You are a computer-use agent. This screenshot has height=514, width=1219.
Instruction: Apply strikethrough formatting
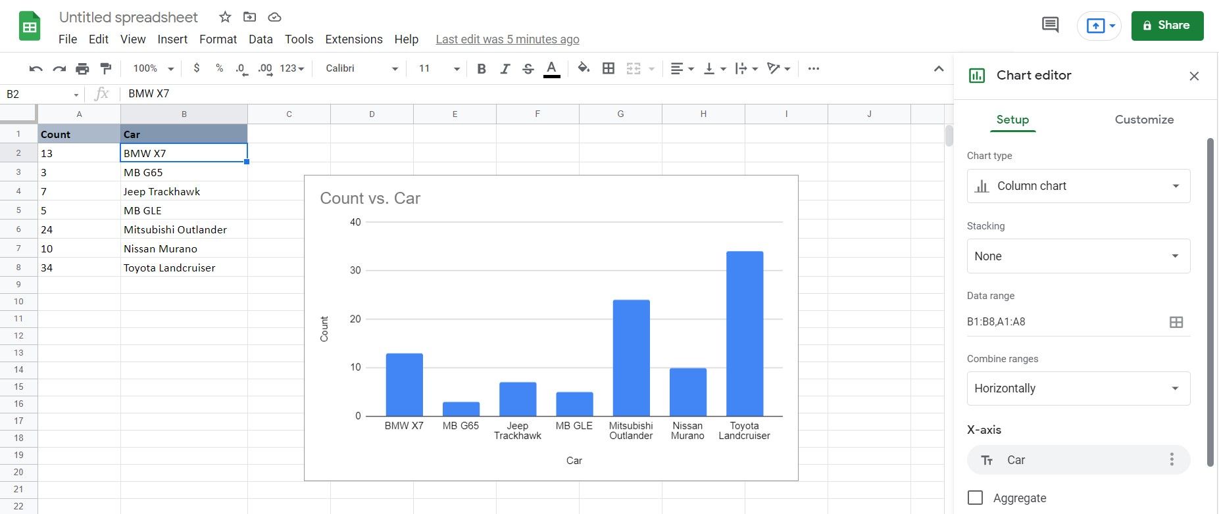coord(528,68)
